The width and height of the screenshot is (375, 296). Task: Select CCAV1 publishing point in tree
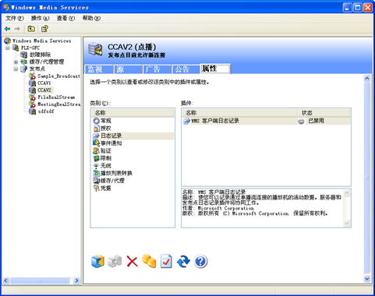(x=44, y=83)
